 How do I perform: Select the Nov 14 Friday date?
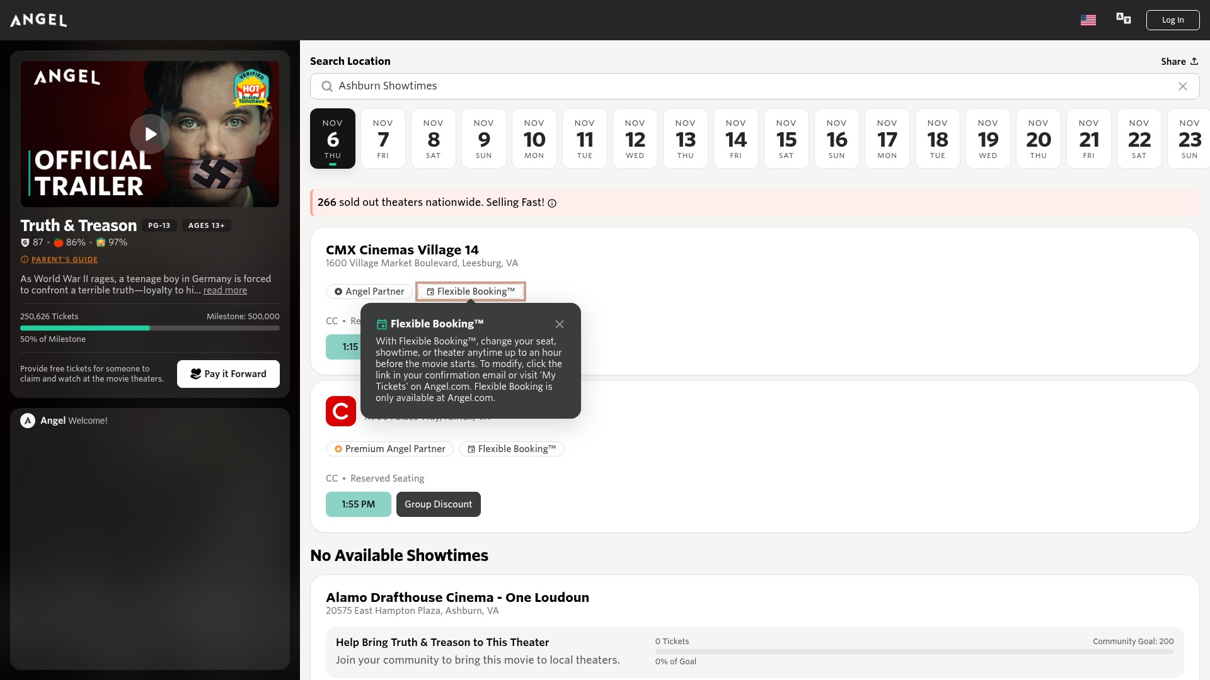tap(736, 139)
